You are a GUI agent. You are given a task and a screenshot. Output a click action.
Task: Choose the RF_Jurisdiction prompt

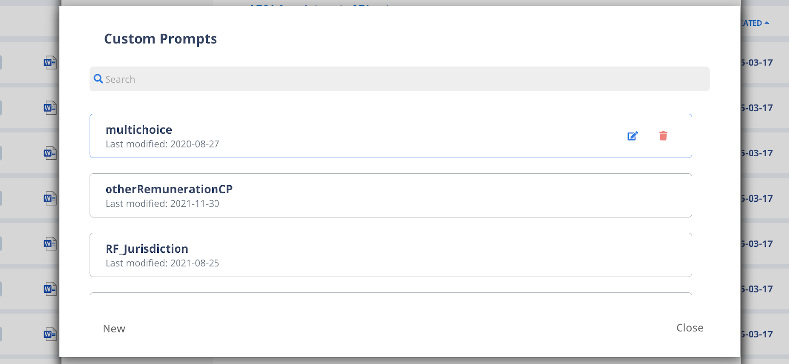coord(391,255)
